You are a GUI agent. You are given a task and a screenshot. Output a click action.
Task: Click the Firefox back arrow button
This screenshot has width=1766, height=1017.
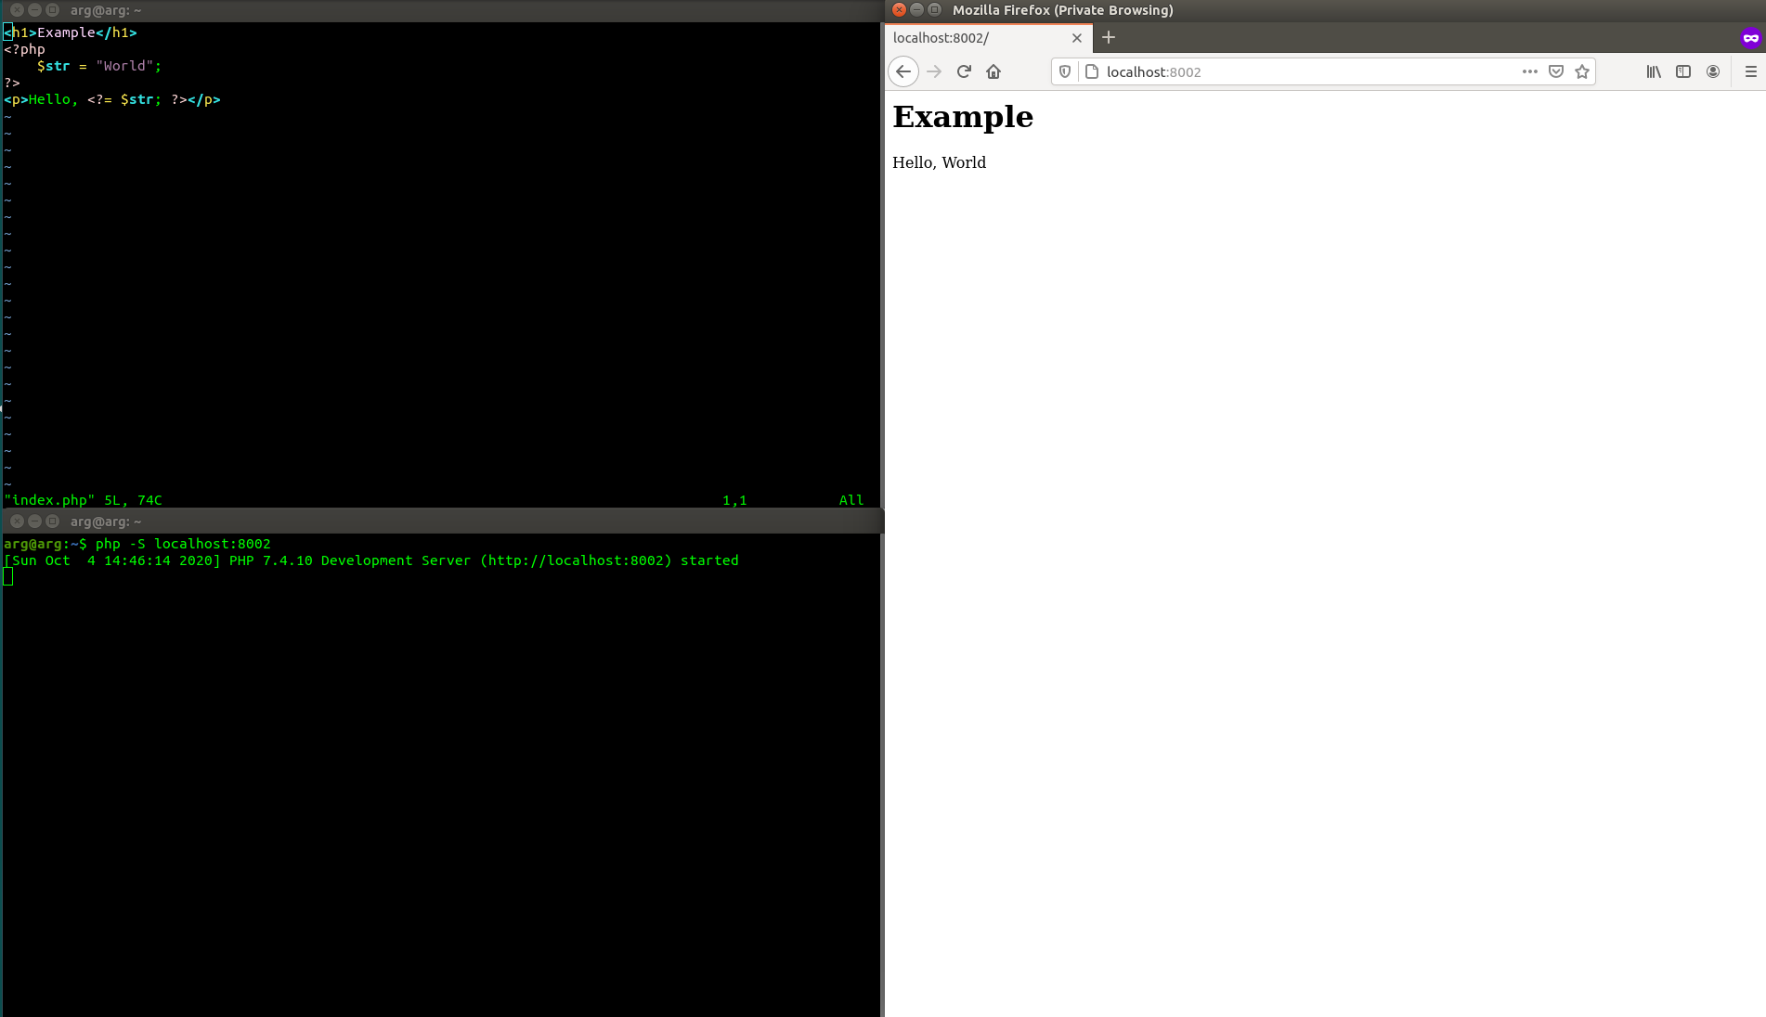coord(903,71)
